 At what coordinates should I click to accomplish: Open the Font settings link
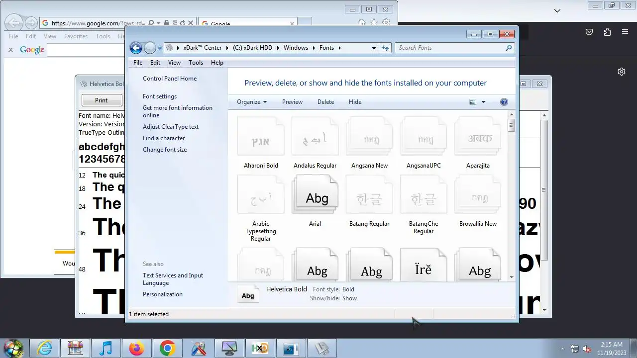(x=160, y=96)
